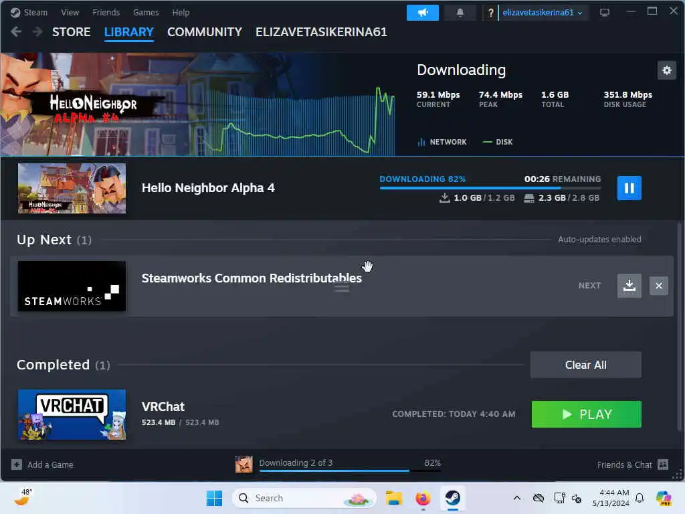
Task: Click the Hello Neighbor avatar in bottom status bar
Action: (x=243, y=464)
